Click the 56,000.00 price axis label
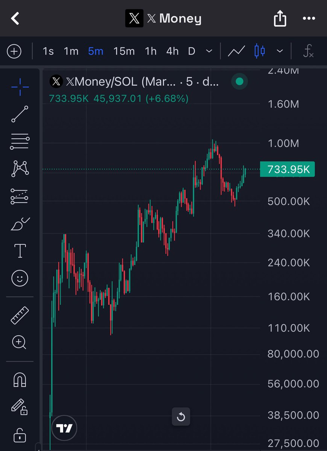The image size is (327, 451). [x=293, y=384]
